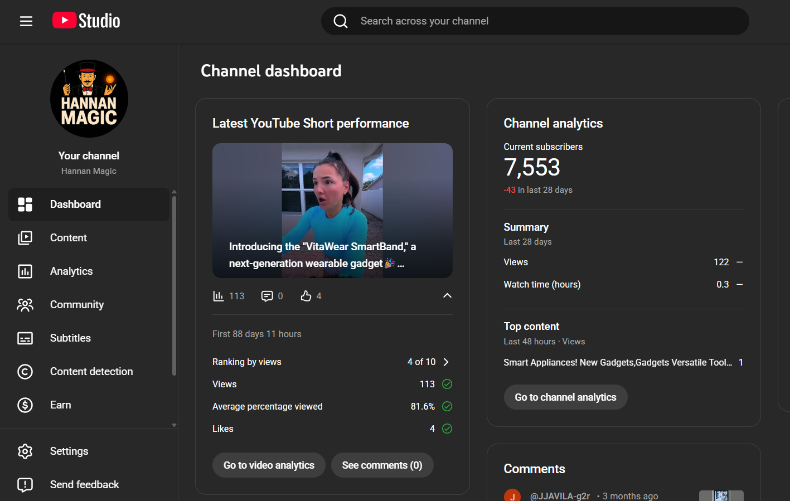Viewport: 790px width, 501px height.
Task: Click Go to video analytics button
Action: click(x=269, y=465)
